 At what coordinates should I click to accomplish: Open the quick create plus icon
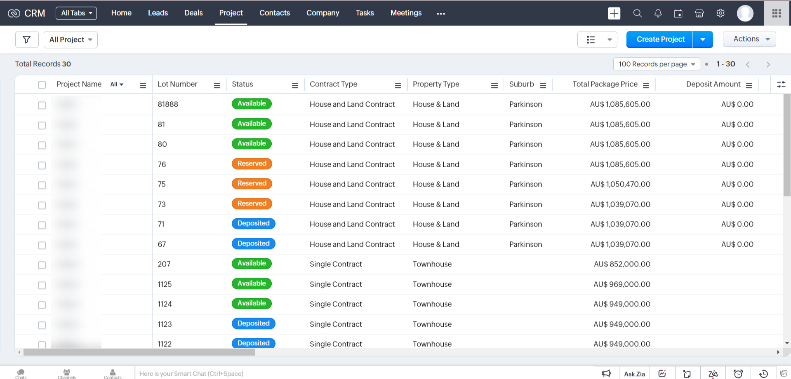click(x=614, y=13)
